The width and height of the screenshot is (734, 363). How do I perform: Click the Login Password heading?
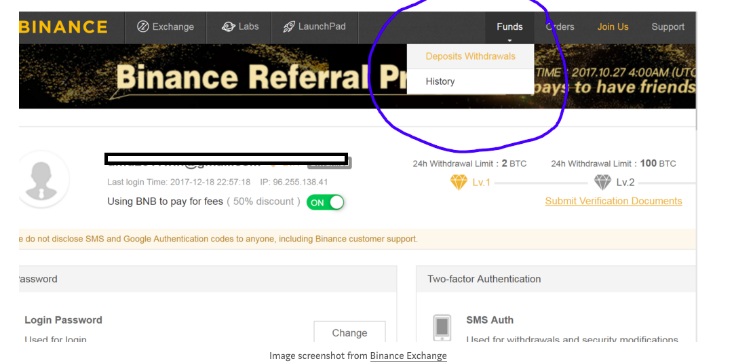(x=63, y=320)
